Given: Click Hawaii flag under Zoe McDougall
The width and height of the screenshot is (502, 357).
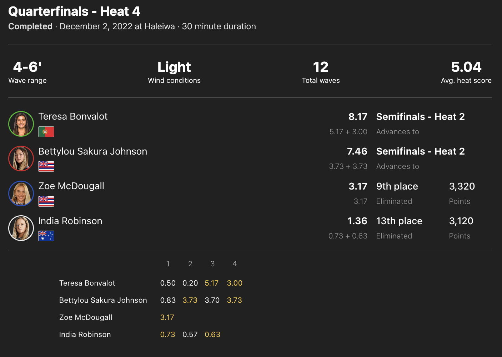Looking at the screenshot, I should click(x=46, y=201).
